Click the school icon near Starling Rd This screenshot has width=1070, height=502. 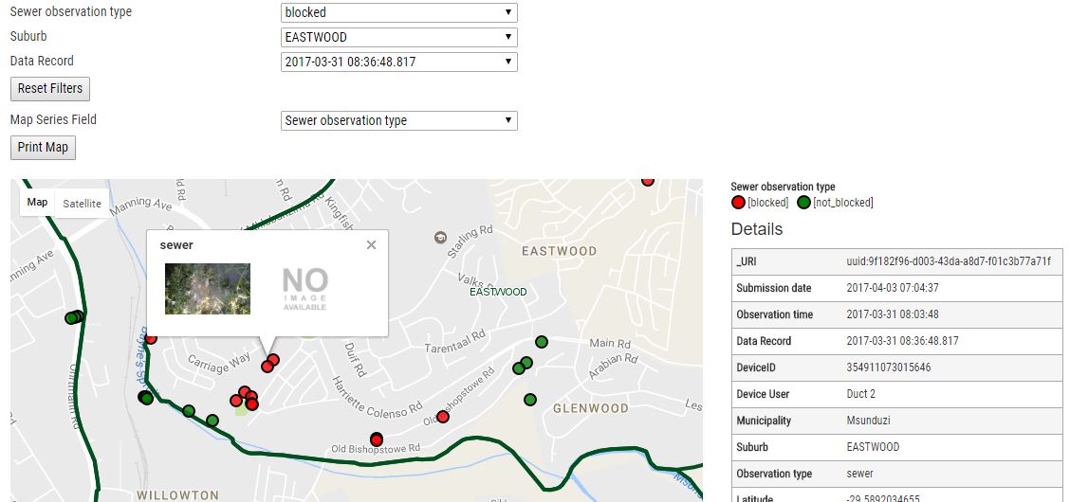pos(440,237)
